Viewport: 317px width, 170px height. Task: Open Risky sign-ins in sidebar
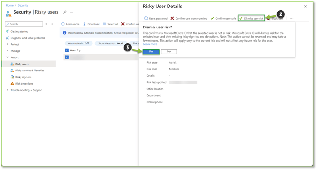point(21,77)
